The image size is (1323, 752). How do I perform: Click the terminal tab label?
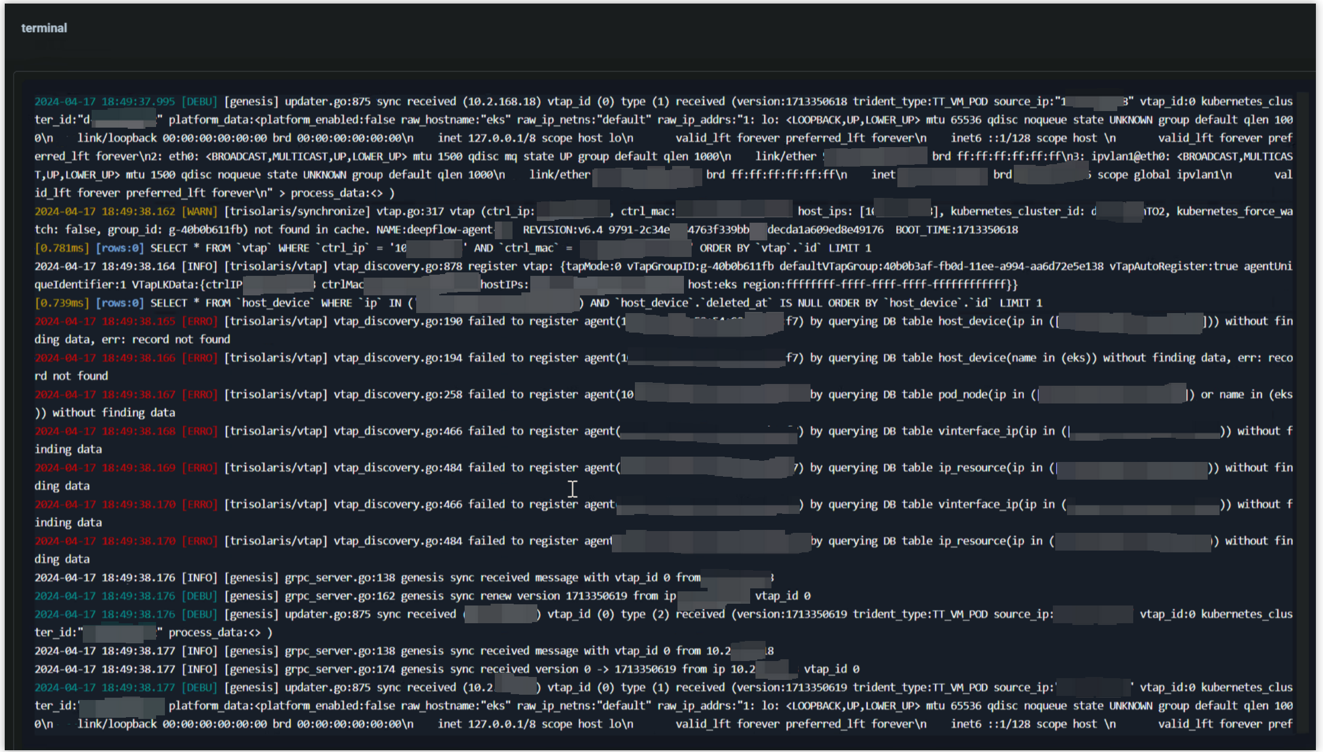coord(44,28)
